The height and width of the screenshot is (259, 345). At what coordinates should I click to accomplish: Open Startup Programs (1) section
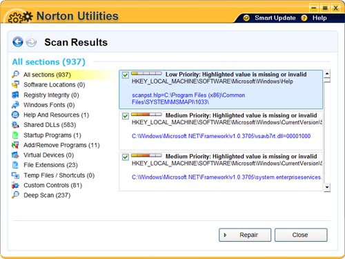pyautogui.click(x=52, y=135)
